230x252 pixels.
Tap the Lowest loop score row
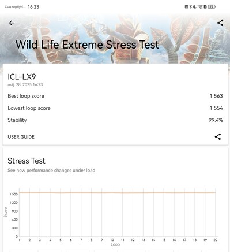tap(115, 108)
